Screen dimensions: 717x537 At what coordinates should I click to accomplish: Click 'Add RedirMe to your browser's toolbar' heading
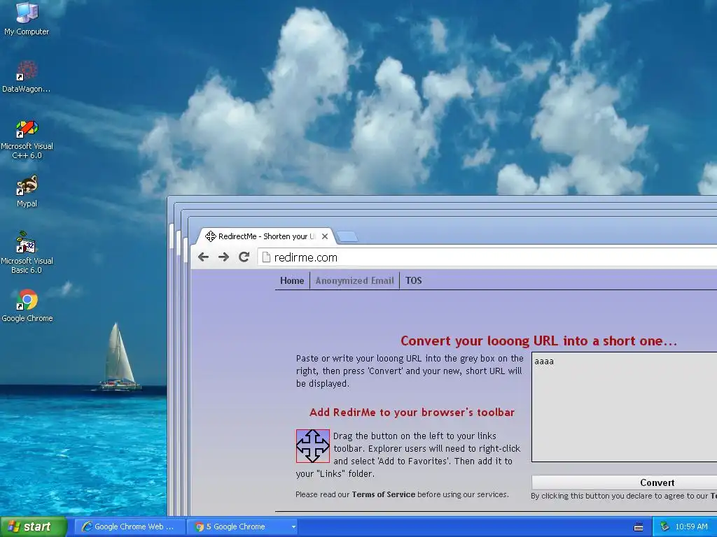412,413
